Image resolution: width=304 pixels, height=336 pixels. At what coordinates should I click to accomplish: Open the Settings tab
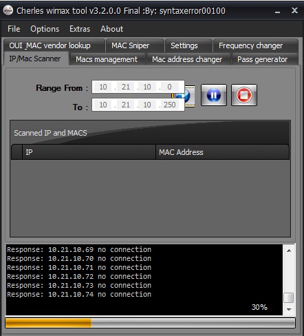point(188,45)
